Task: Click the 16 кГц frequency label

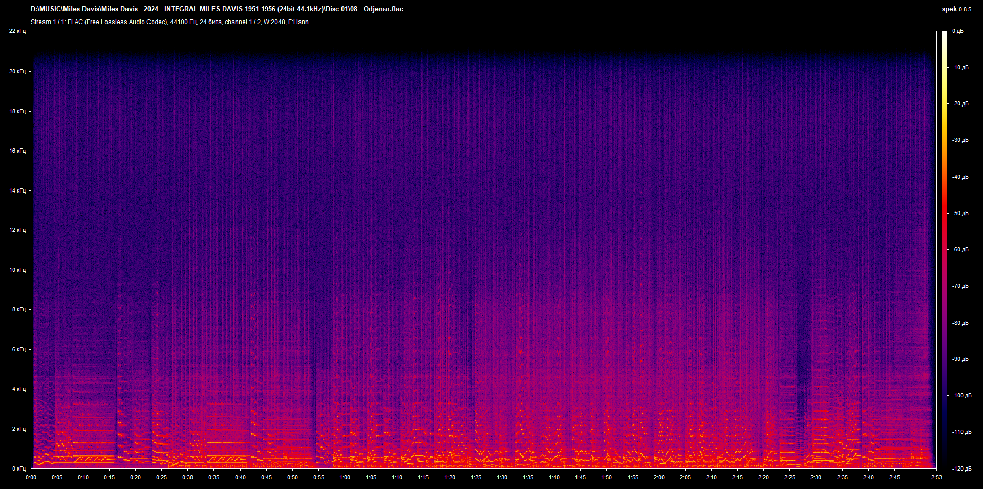Action: [x=17, y=151]
